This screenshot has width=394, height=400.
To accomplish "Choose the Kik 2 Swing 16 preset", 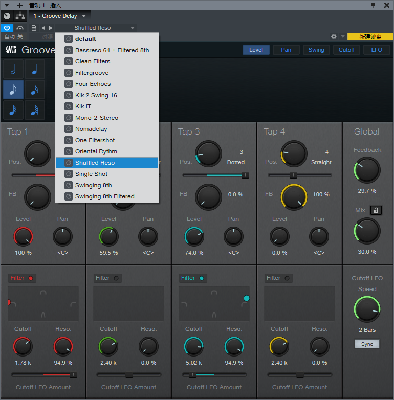I will point(107,95).
